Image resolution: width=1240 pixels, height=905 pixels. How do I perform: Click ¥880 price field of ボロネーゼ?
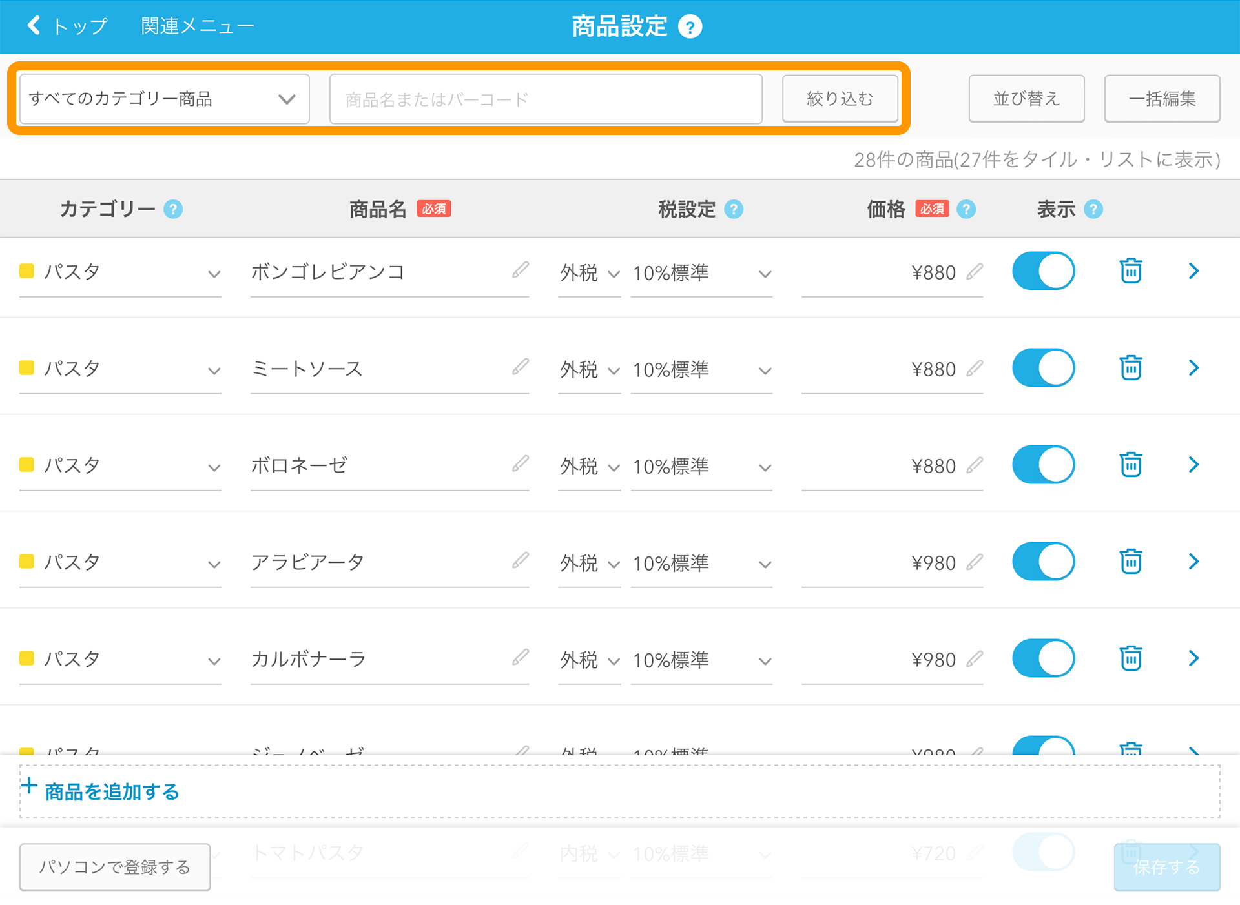tap(892, 466)
